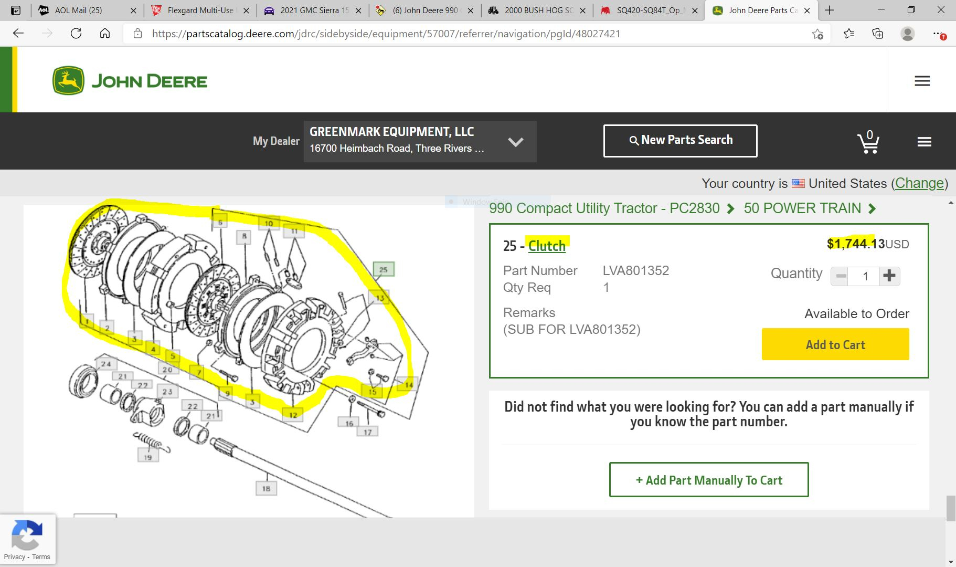
Task: Select callout 25 in the diagram
Action: (384, 269)
